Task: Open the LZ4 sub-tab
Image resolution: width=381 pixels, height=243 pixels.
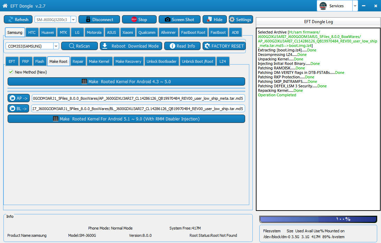Action: pyautogui.click(x=223, y=61)
